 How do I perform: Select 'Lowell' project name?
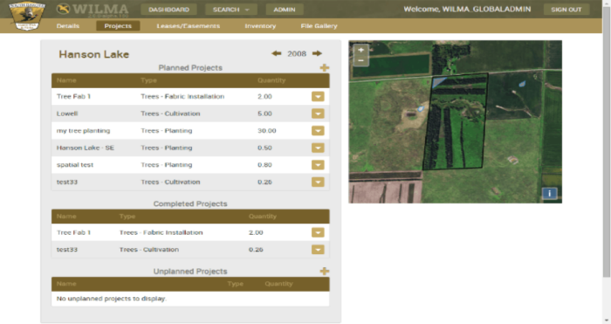coord(67,114)
